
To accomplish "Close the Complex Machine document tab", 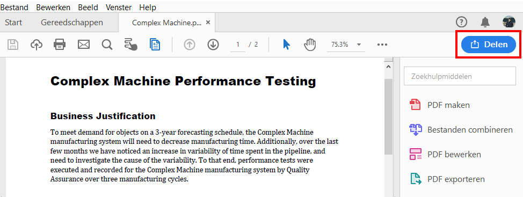I will [208, 23].
